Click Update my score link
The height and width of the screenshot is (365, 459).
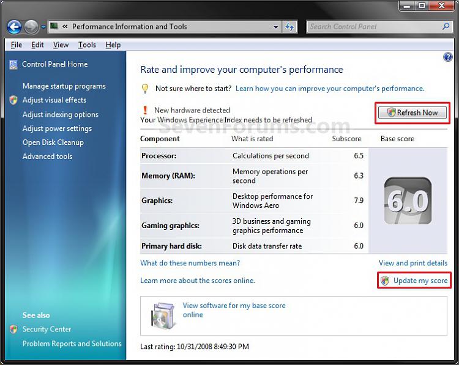tap(420, 281)
